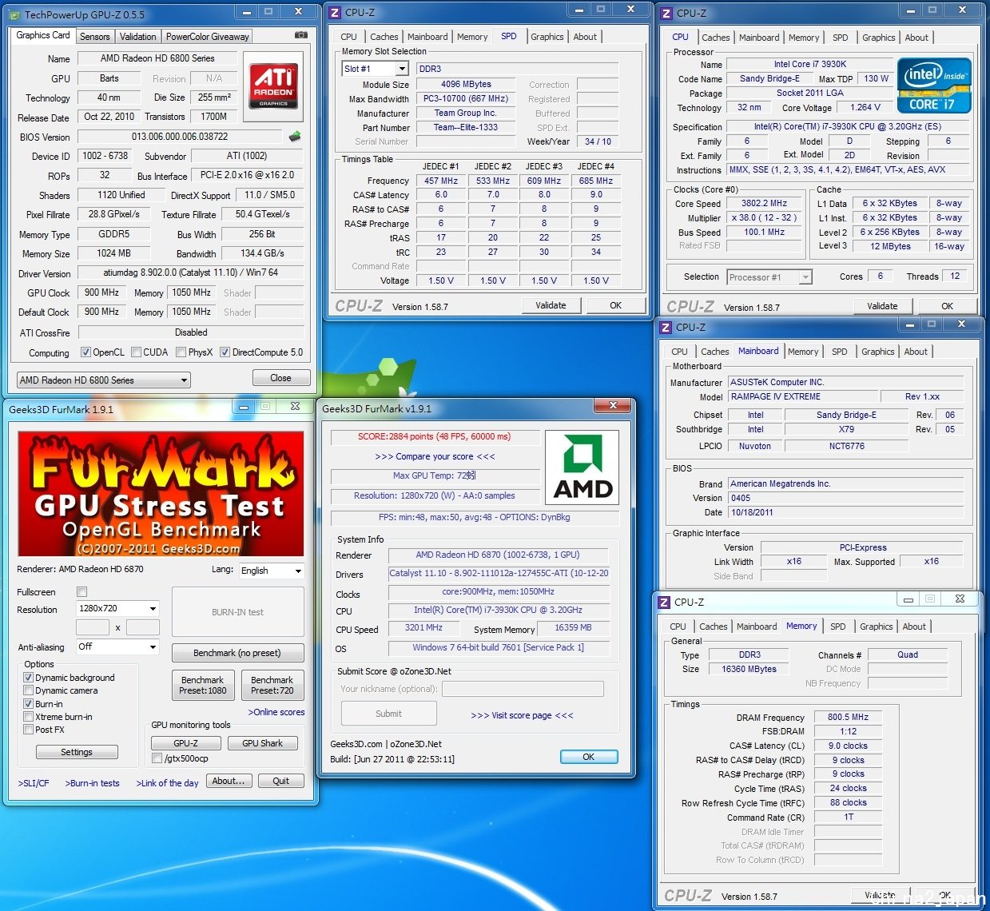The image size is (990, 911).
Task: Switch to the Sensors tab in GPU-Z
Action: click(x=95, y=37)
